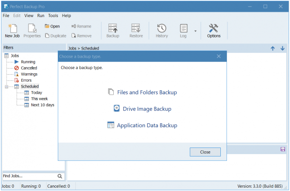The width and height of the screenshot is (290, 191).
Task: Click the Restore toolbar icon
Action: pos(136,28)
